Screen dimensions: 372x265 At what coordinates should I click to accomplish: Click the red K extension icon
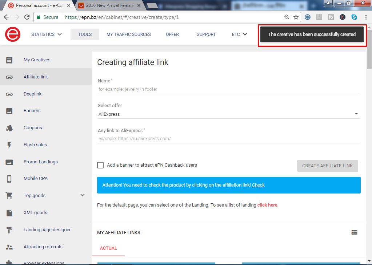[x=342, y=17]
